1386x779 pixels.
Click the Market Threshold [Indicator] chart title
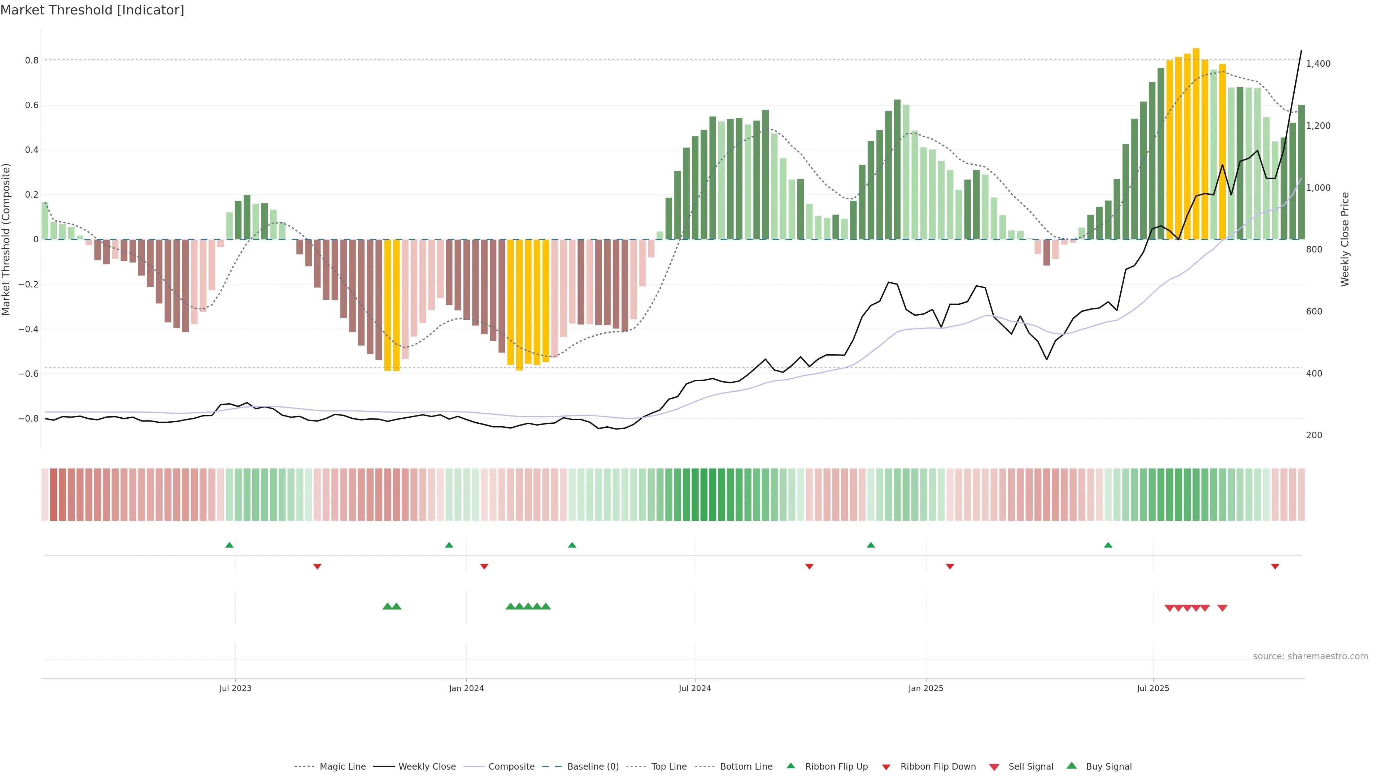pyautogui.click(x=92, y=10)
